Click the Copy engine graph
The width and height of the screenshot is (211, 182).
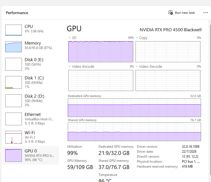click(x=168, y=52)
